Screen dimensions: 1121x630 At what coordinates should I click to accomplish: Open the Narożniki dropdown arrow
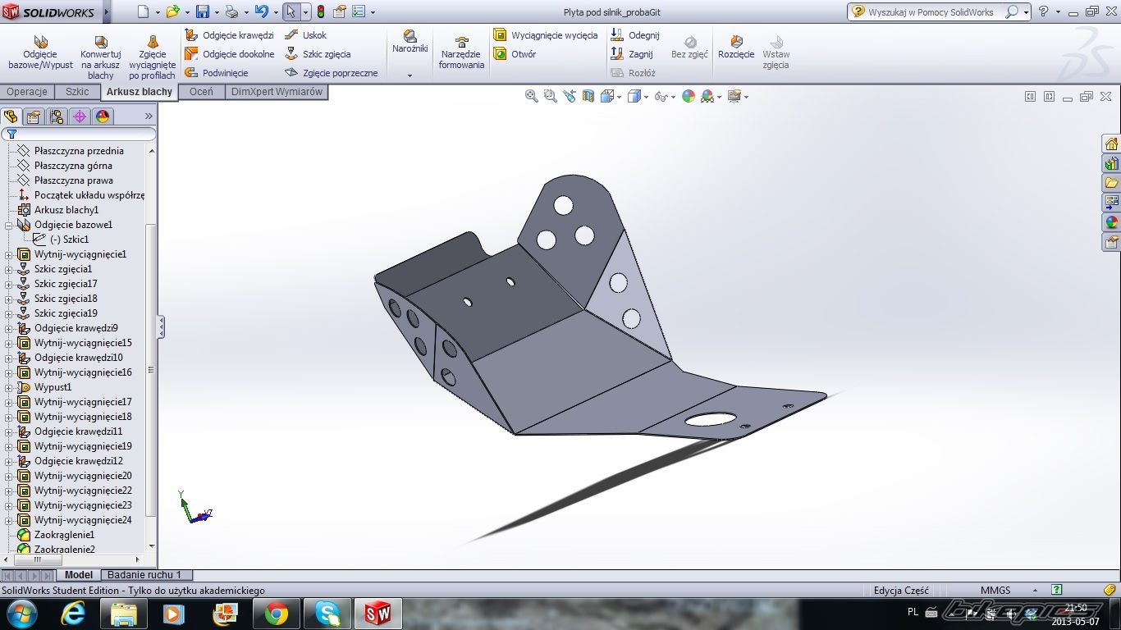click(410, 75)
